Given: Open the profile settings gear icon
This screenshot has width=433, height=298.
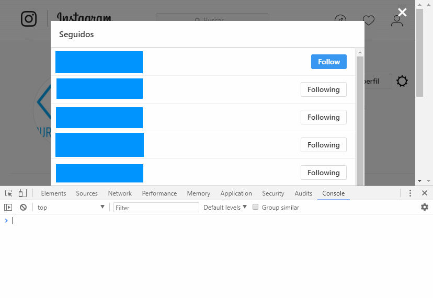Looking at the screenshot, I should [402, 82].
